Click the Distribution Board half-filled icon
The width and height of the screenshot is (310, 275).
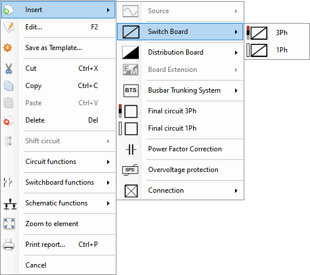tap(130, 52)
